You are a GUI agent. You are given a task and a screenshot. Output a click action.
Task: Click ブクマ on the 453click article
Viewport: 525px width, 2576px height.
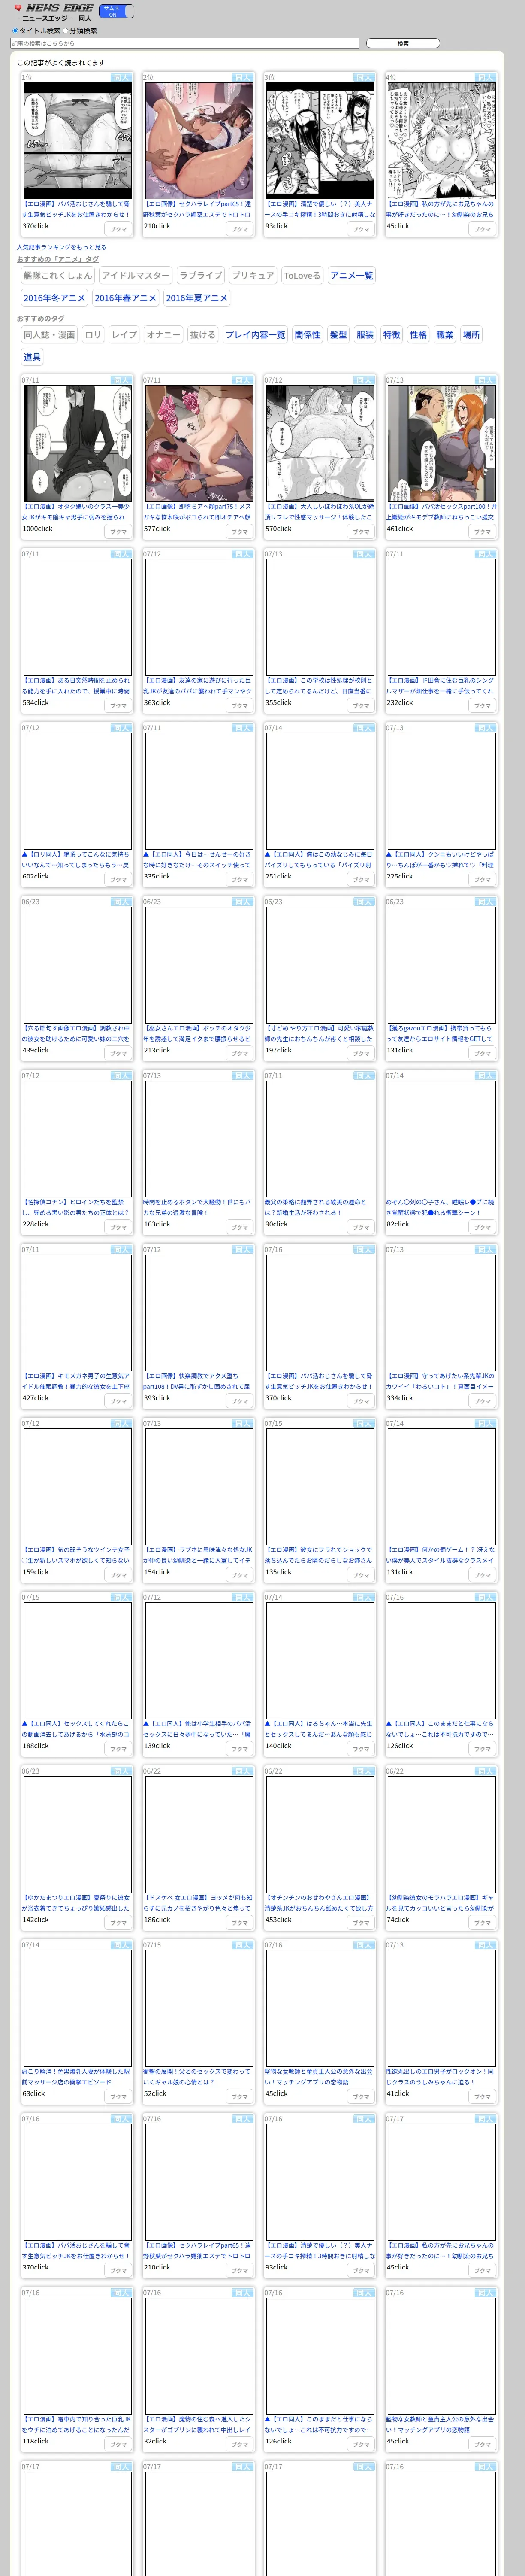tap(361, 1923)
